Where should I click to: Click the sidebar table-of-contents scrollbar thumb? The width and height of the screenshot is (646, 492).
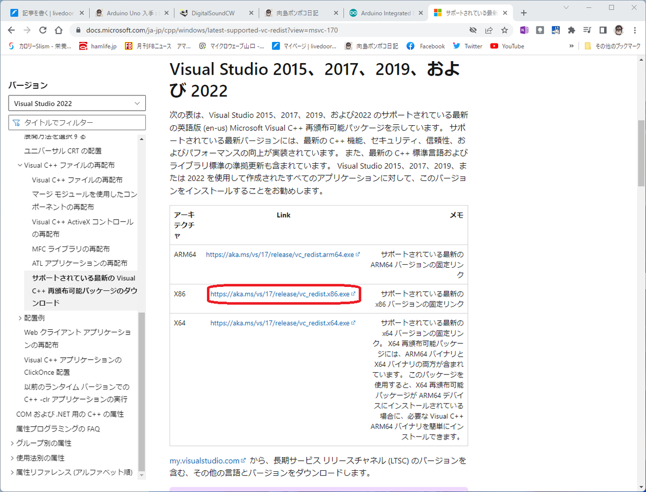141,391
